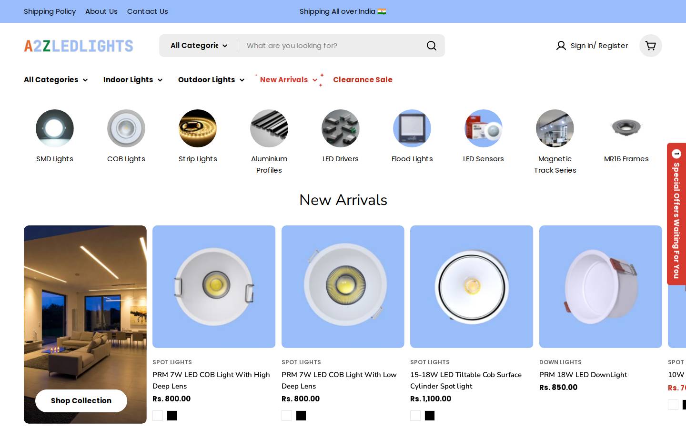Viewport: 686px width, 428px height.
Task: Click the 'Shipping All over India' announcement
Action: tap(343, 11)
